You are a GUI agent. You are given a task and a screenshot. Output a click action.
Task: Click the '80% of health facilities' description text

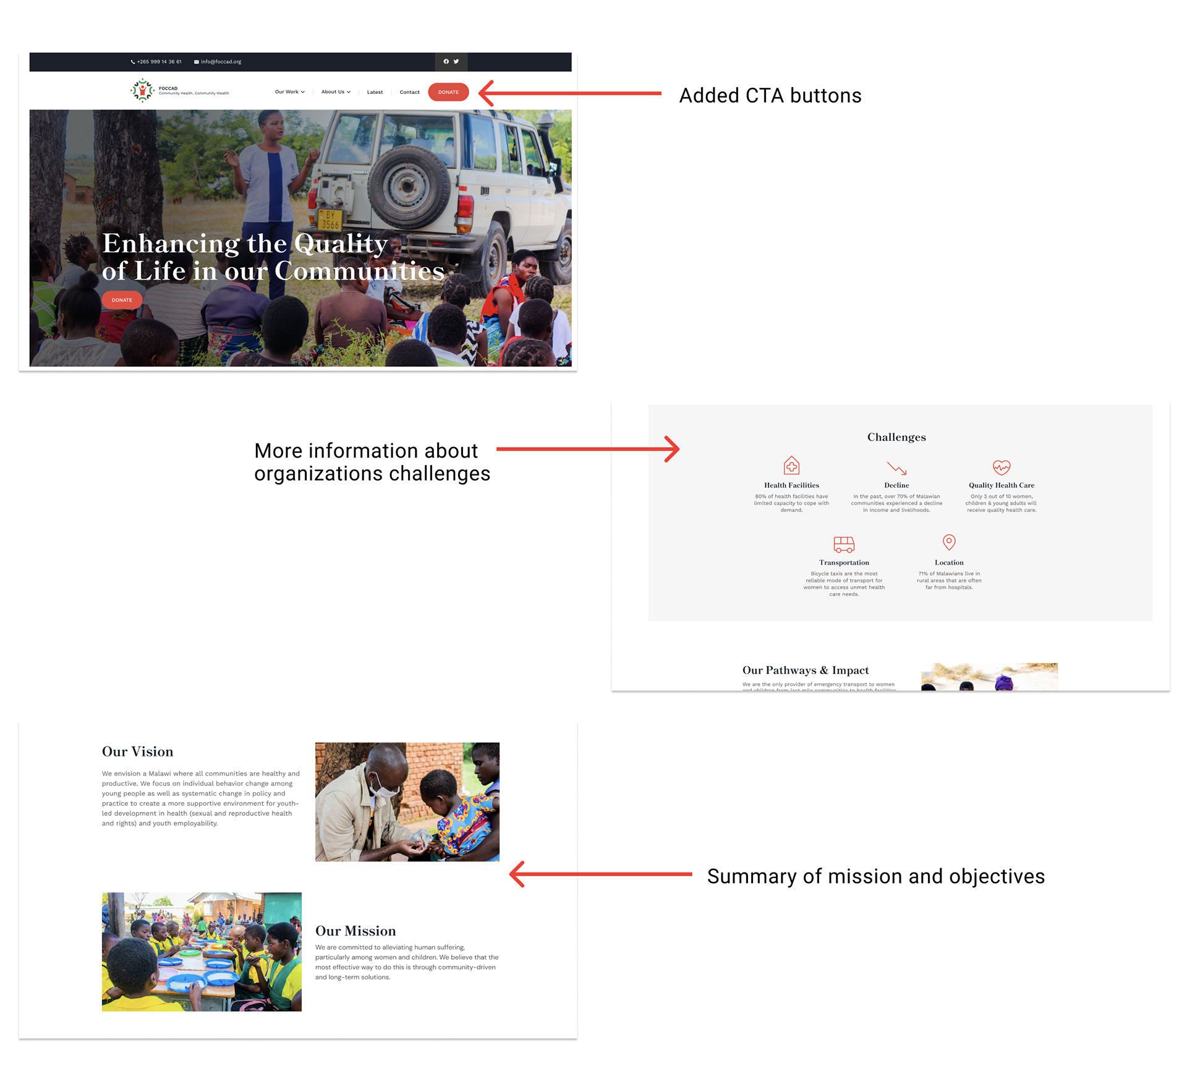[791, 503]
